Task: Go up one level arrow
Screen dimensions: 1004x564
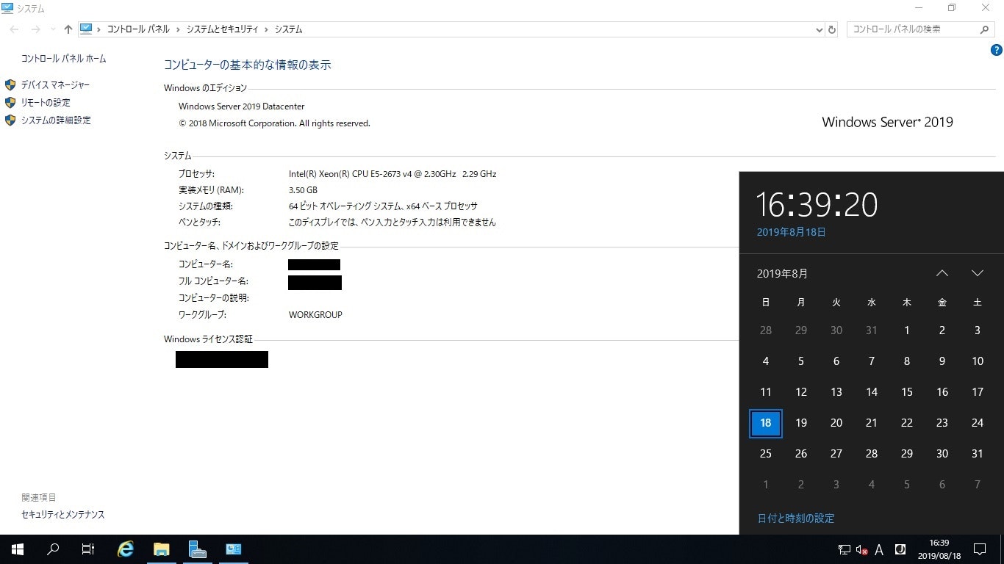Action: [x=68, y=29]
